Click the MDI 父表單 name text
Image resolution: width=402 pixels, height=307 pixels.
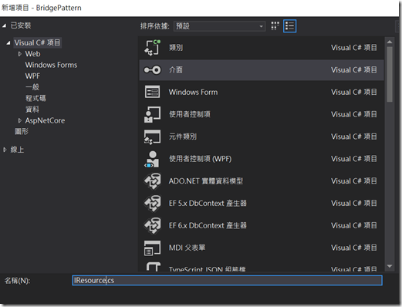[x=187, y=248]
